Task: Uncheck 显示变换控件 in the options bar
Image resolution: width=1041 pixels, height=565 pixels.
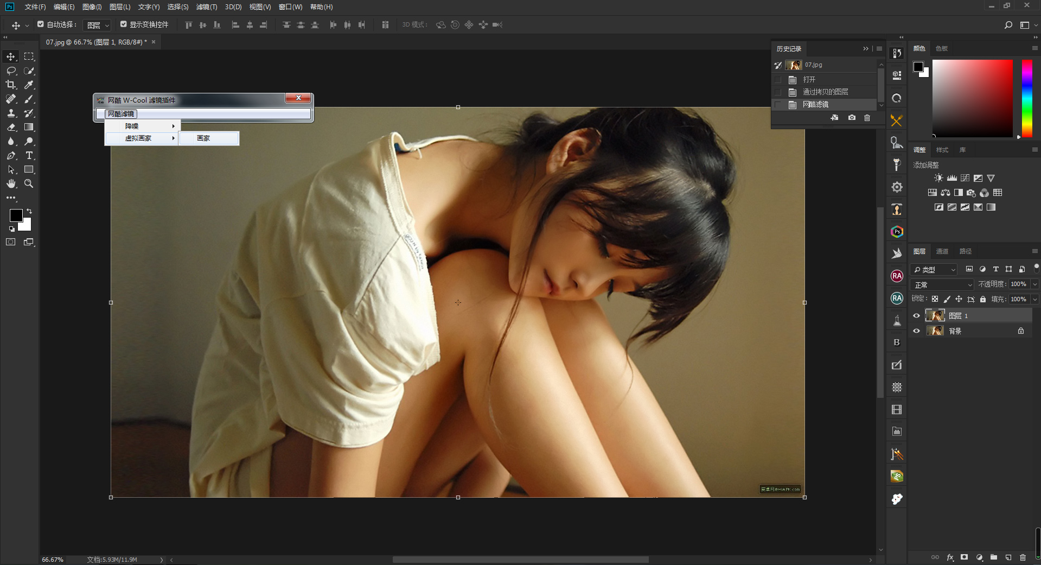Action: (x=124, y=24)
